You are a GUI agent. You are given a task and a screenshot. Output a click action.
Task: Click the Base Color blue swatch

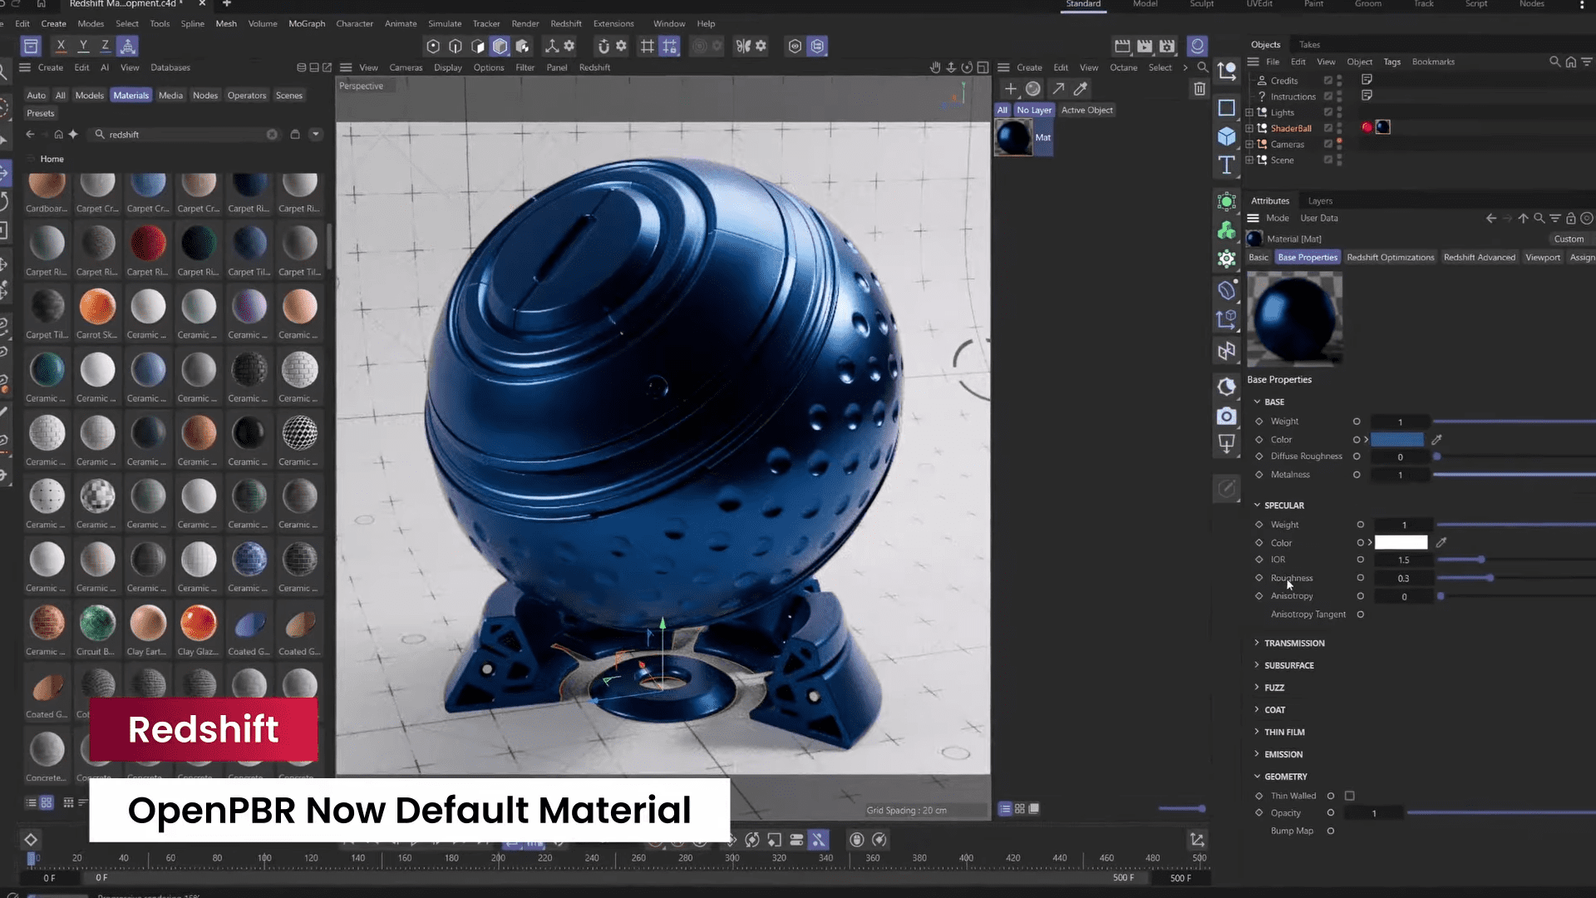click(x=1397, y=439)
